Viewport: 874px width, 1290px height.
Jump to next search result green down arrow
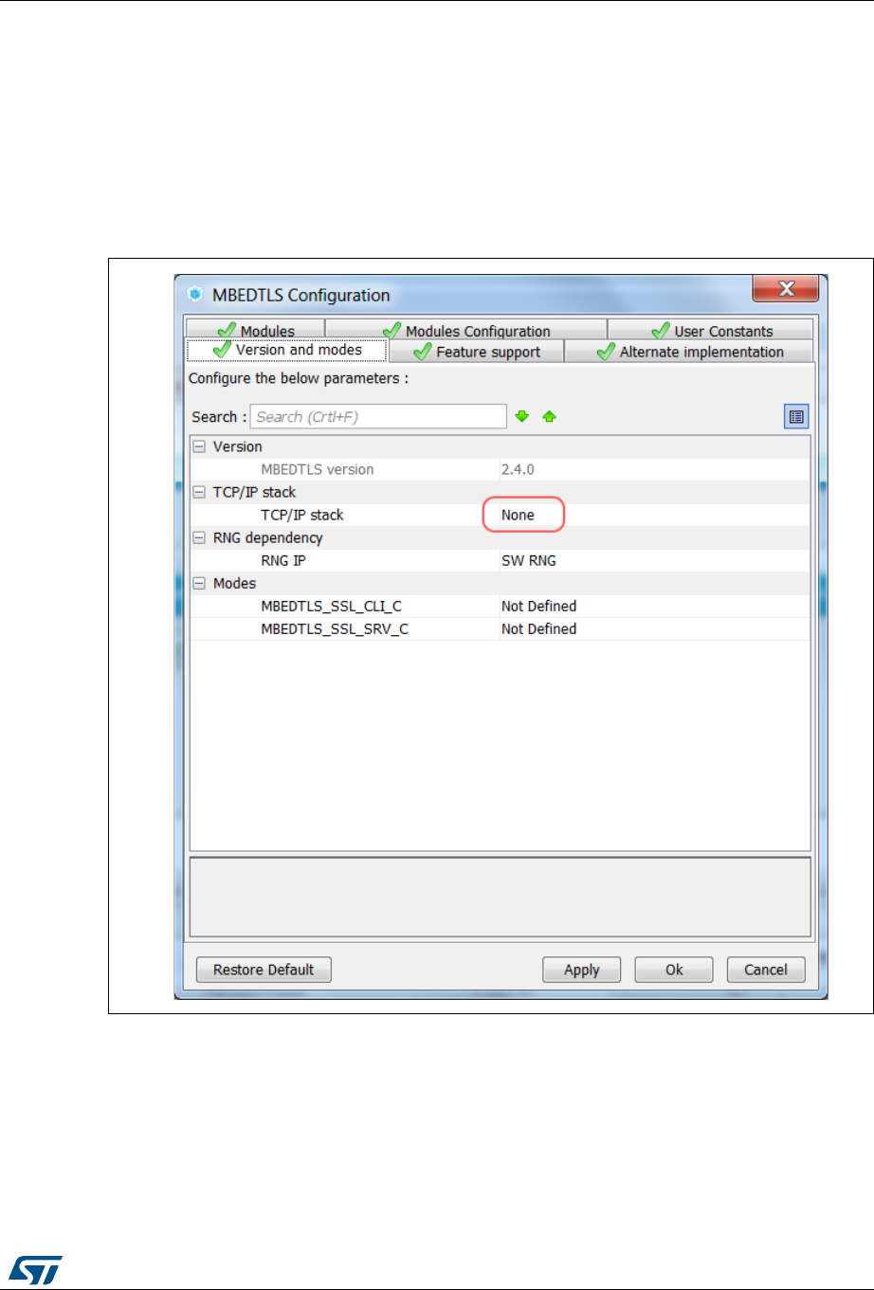click(521, 416)
